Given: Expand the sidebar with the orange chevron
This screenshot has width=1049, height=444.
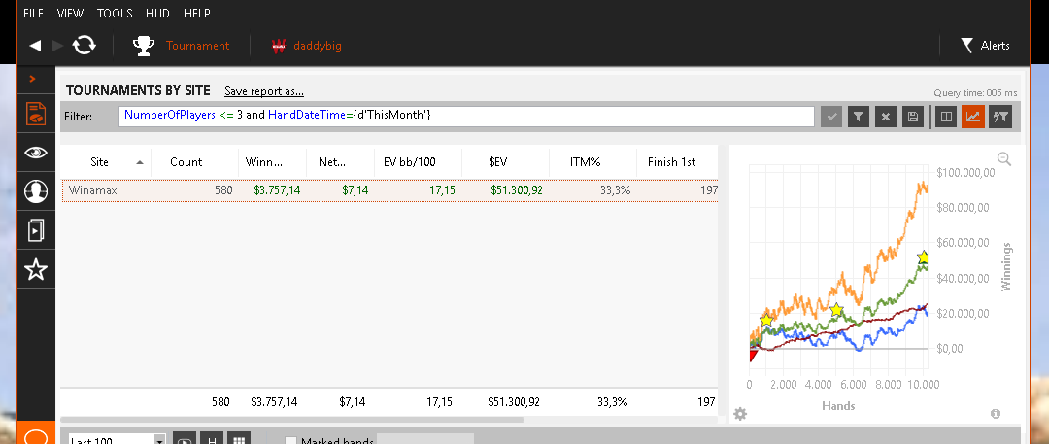Looking at the screenshot, I should pos(32,79).
